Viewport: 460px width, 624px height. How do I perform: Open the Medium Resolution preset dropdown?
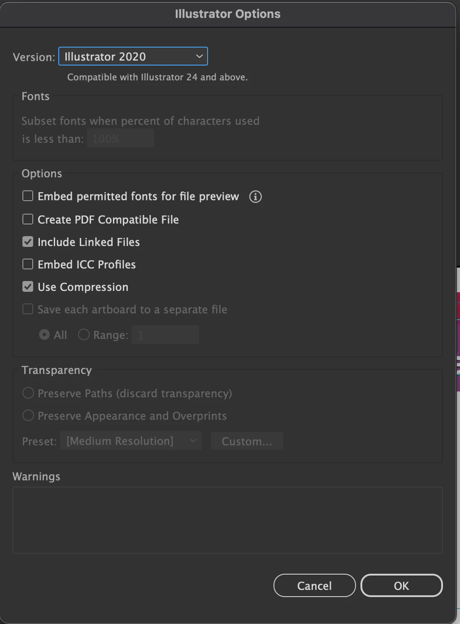click(131, 441)
